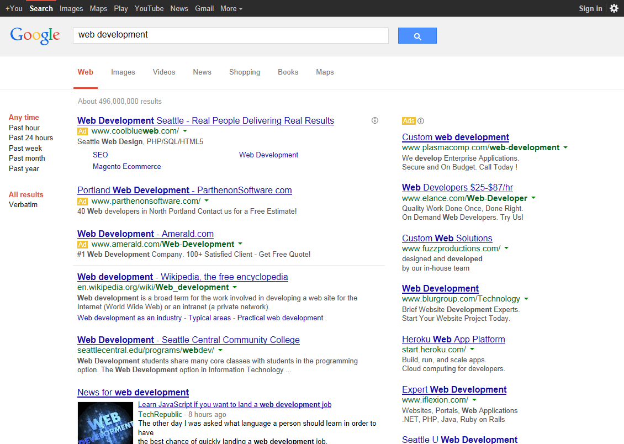Switch to the Images results tab

(x=123, y=72)
